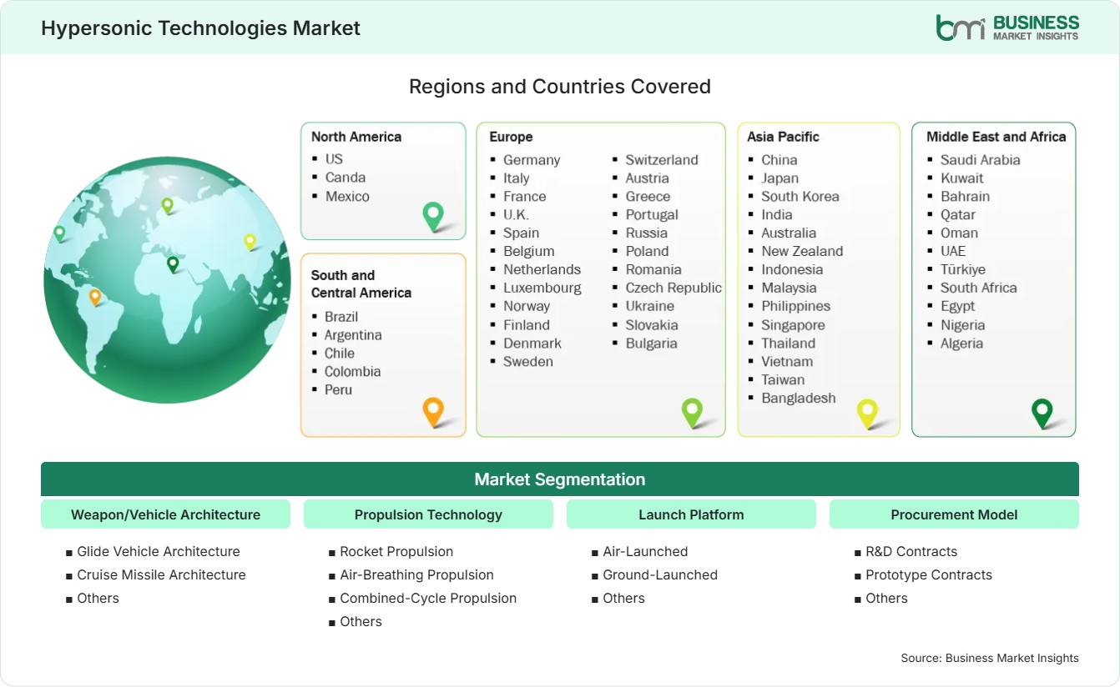Click 'Combined-Cycle Propulsion' item
The image size is (1120, 687).
point(428,598)
